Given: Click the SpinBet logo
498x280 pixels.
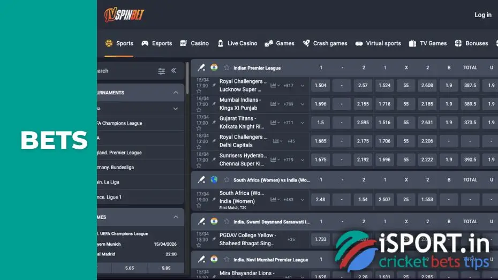Looking at the screenshot, I should tap(124, 14).
